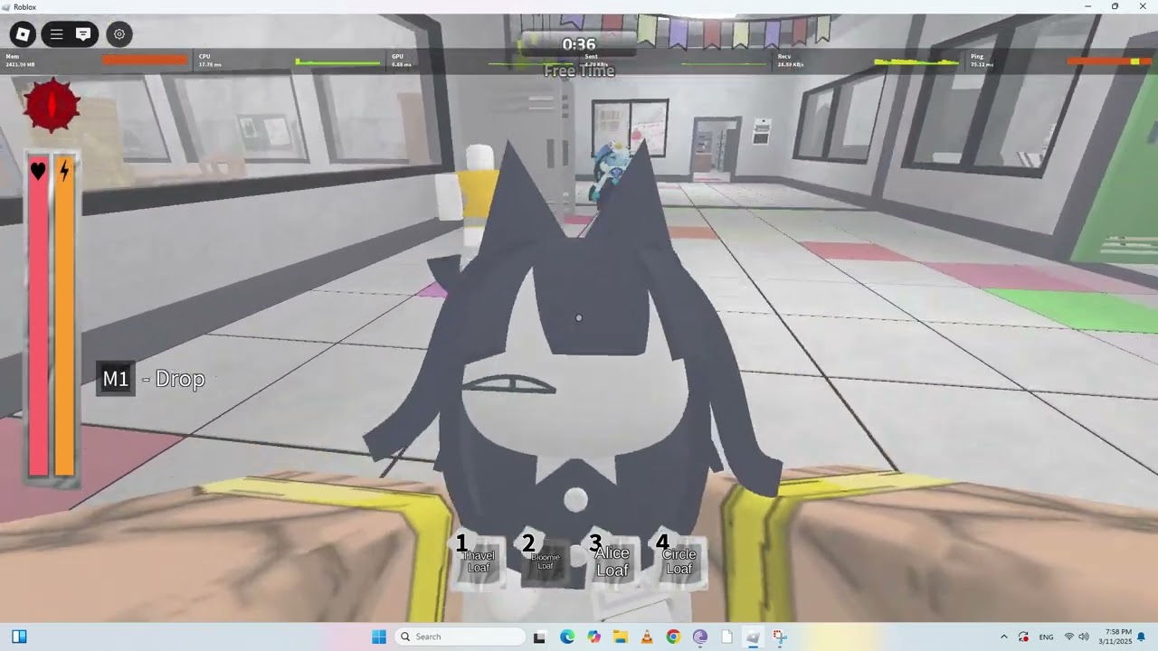Click the red spiked emblem icon
Image resolution: width=1158 pixels, height=651 pixels.
[x=52, y=105]
